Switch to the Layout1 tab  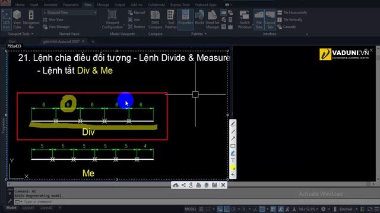pos(28,208)
